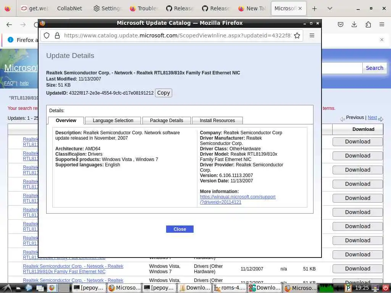Click the Search button in catalog page
The height and width of the screenshot is (293, 391).
pos(374,68)
